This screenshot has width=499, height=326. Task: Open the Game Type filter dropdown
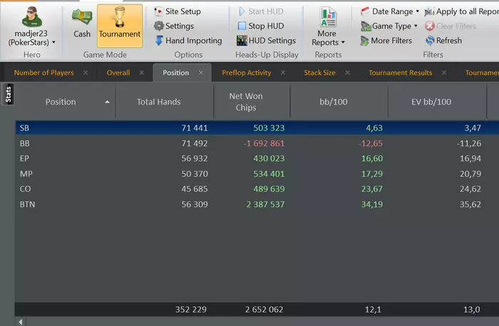point(389,26)
